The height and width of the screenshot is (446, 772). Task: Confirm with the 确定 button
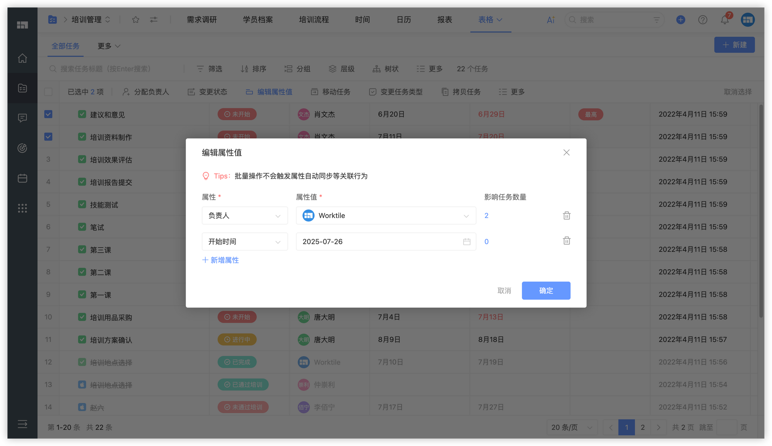tap(546, 291)
